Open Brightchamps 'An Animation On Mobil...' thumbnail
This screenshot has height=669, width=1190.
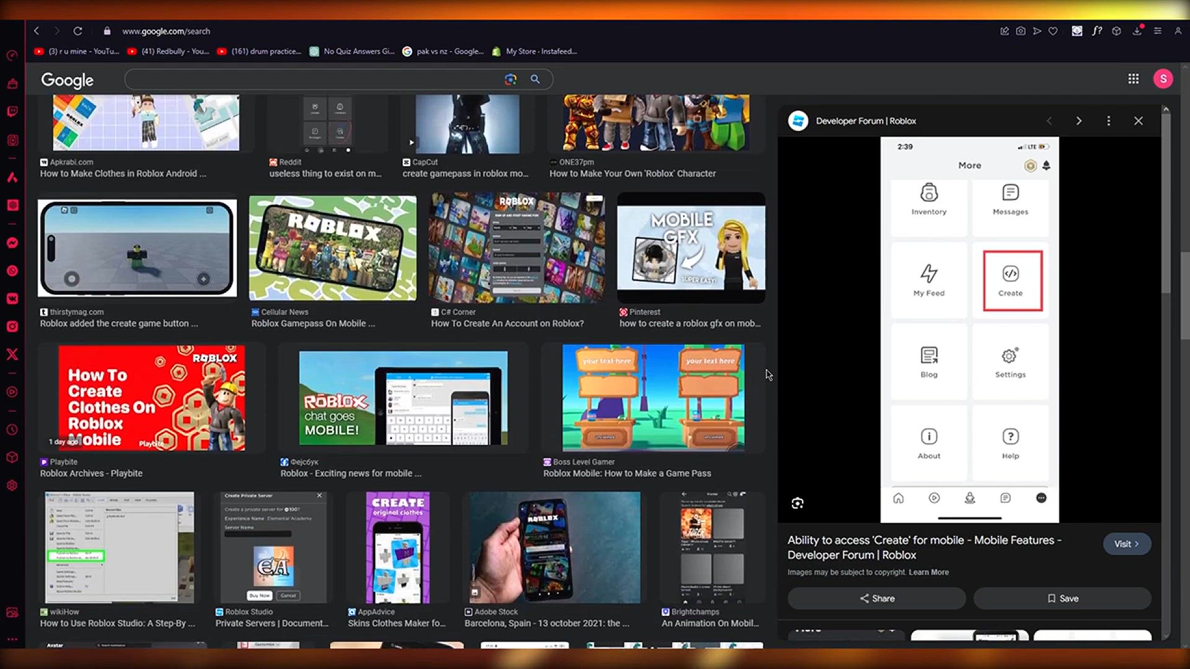pyautogui.click(x=712, y=548)
